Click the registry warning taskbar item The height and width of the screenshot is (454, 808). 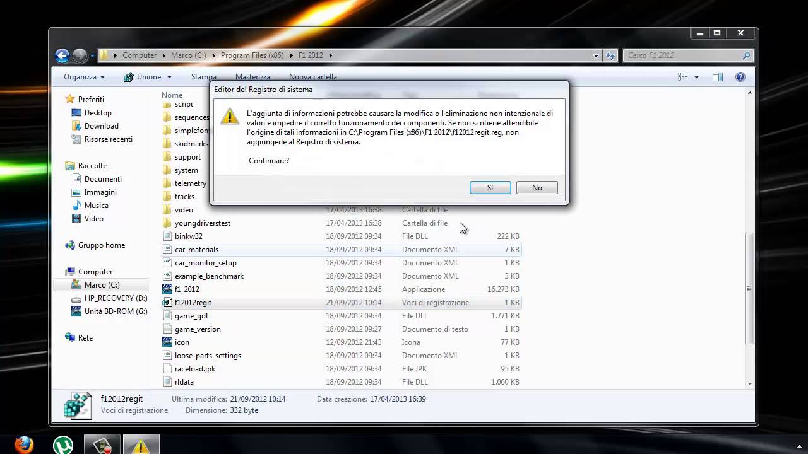click(141, 445)
